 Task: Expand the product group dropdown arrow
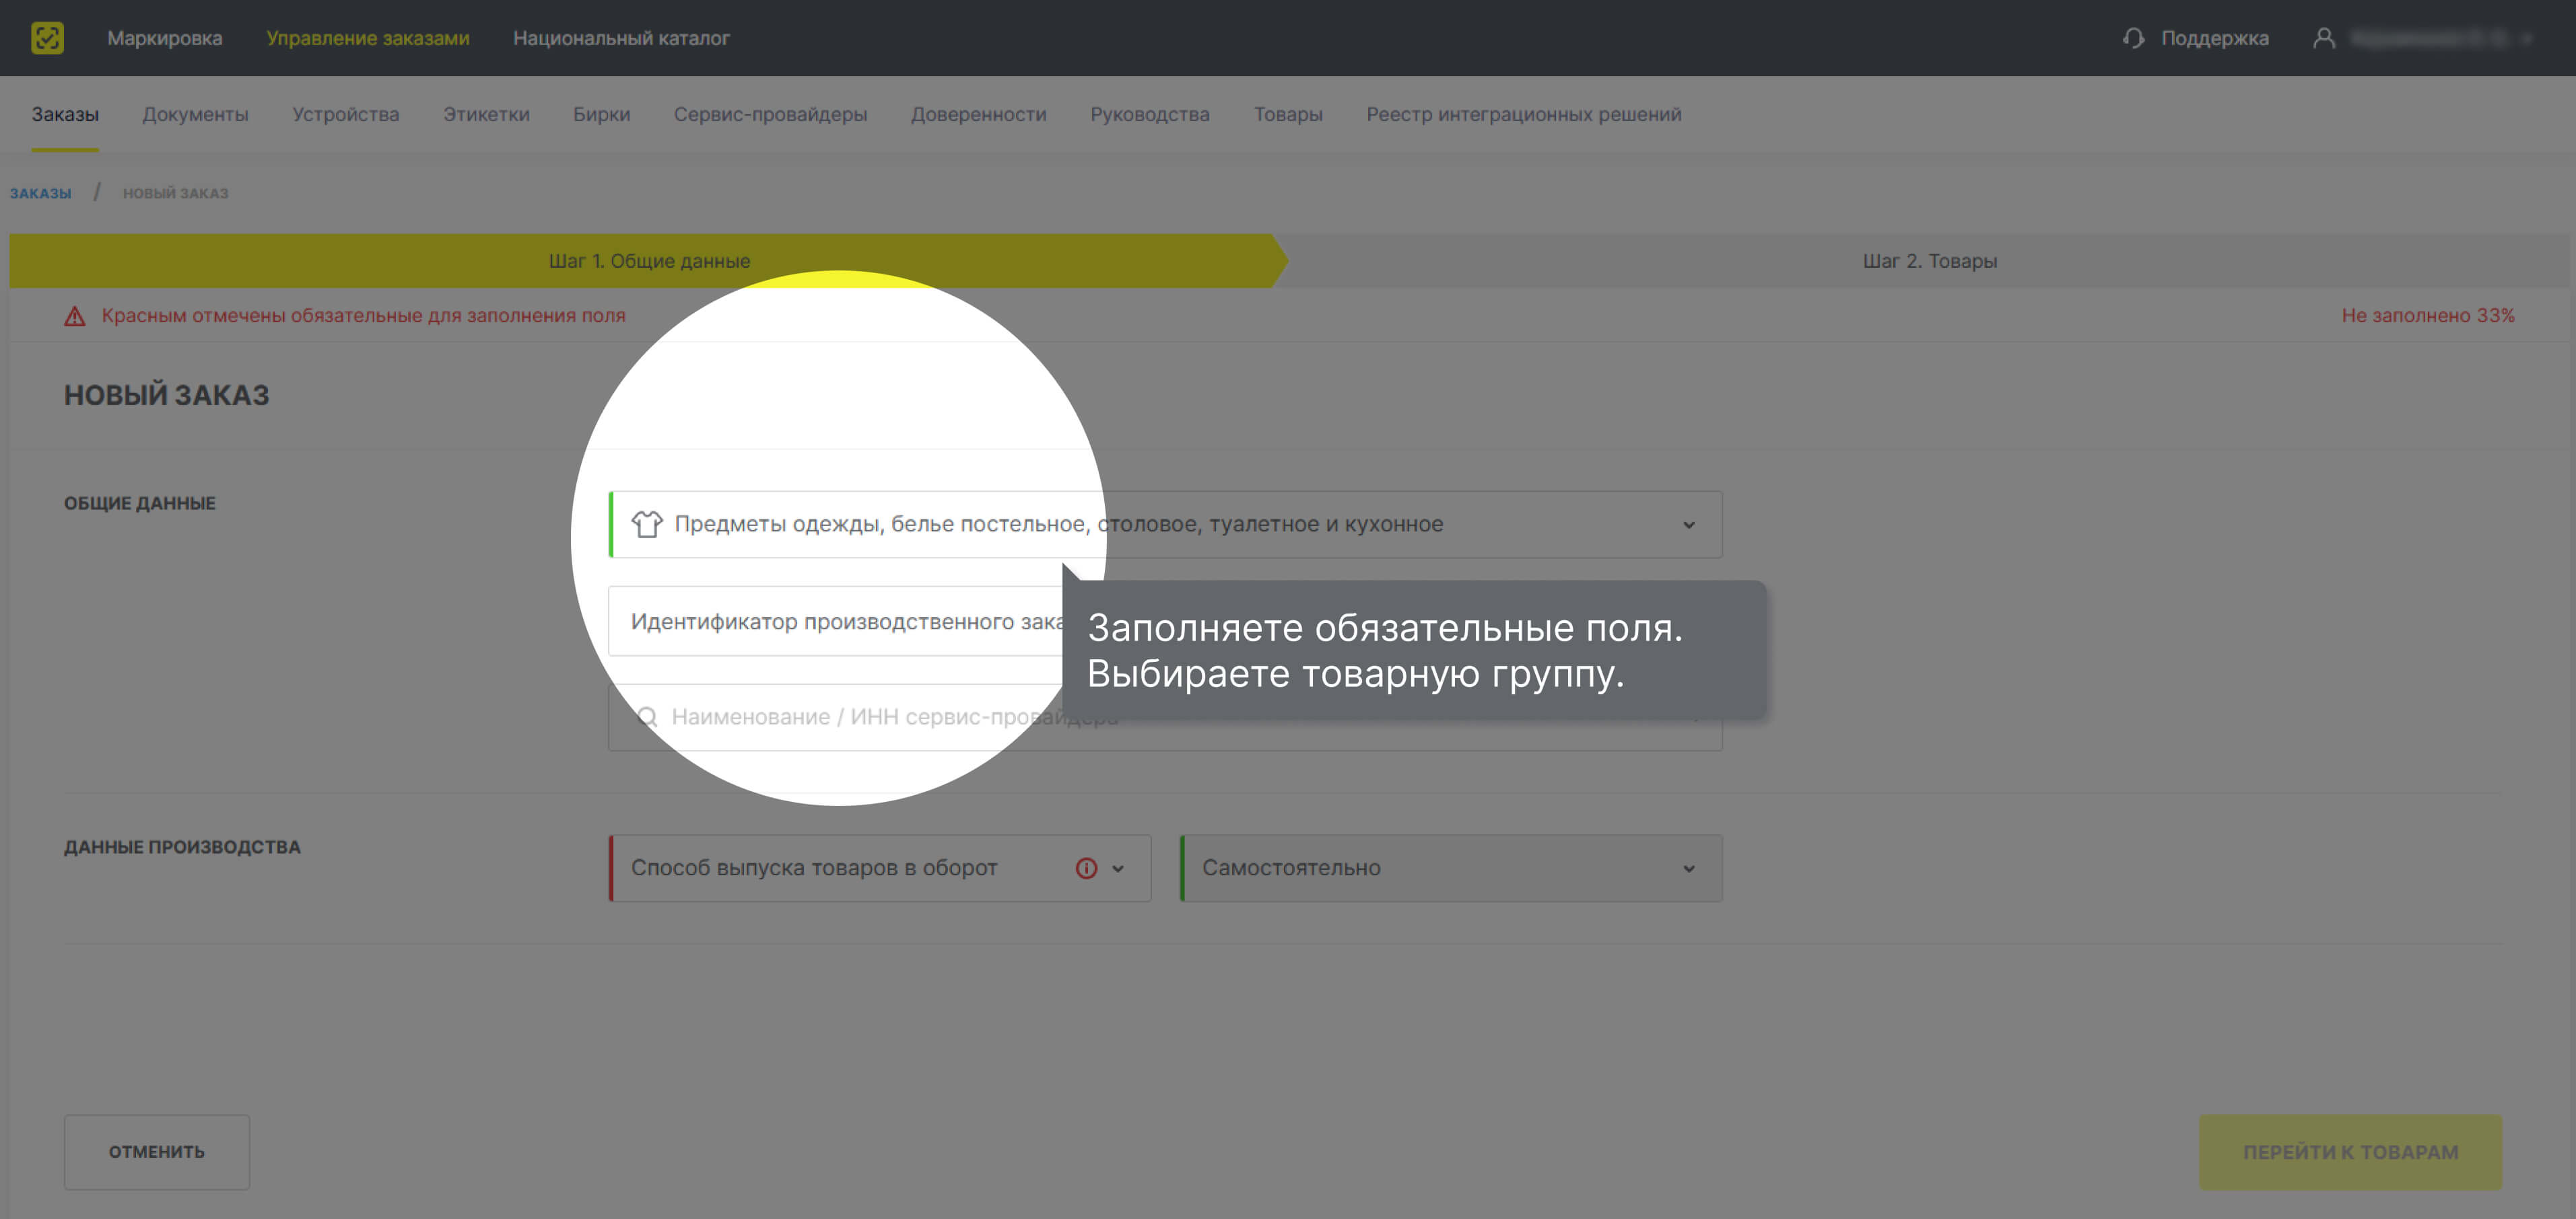[1688, 525]
